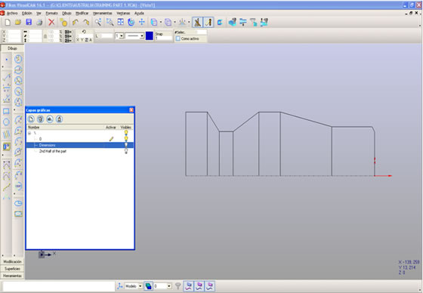423x293 pixels.
Task: Open the Archivo menu
Action: click(12, 14)
